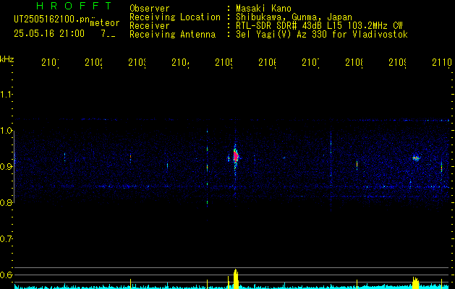The image size is (455, 289).
Task: Select the UT2505162100.pn filename text
Action: [x=52, y=20]
